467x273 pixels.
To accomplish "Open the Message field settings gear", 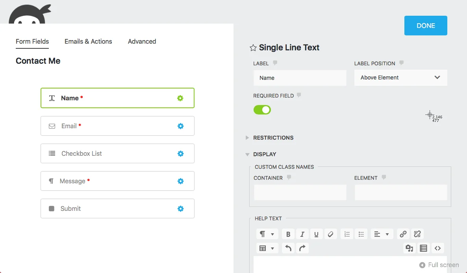I will point(180,181).
